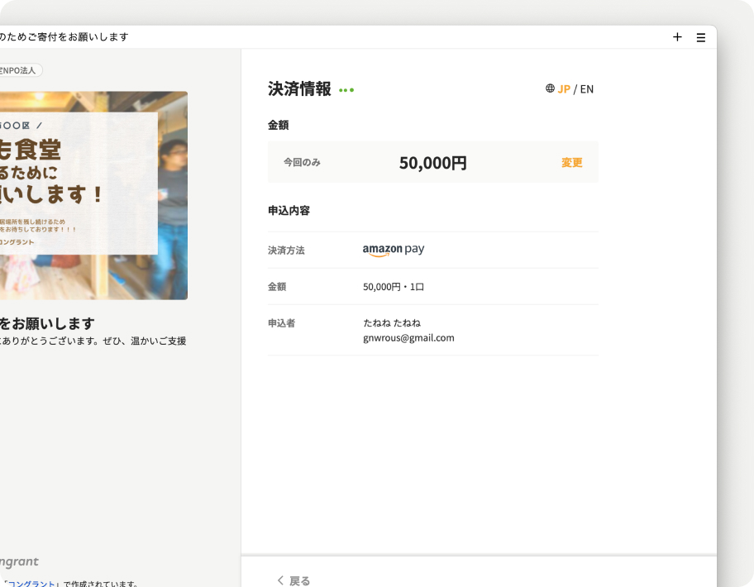
Task: Switch language to EN
Action: point(587,89)
